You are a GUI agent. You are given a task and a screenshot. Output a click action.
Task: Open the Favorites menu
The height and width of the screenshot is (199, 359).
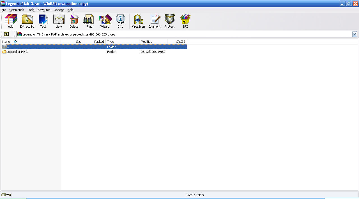44,10
